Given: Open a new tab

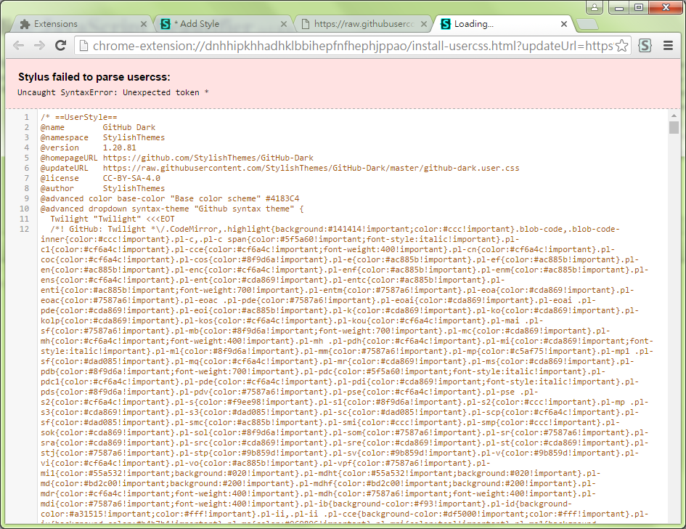Looking at the screenshot, I should point(587,25).
